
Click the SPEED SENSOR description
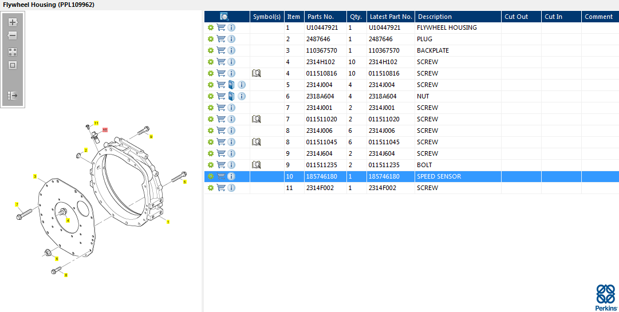(439, 176)
